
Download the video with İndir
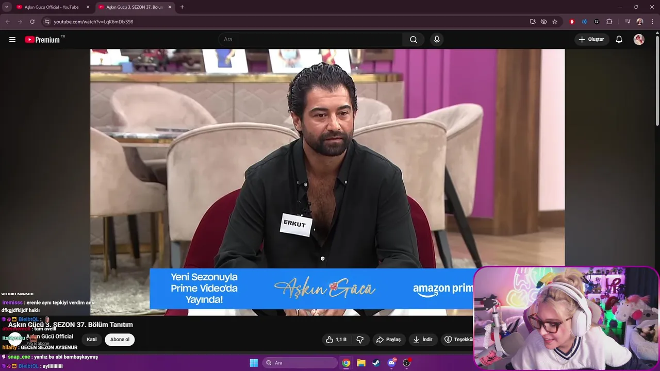pyautogui.click(x=423, y=340)
